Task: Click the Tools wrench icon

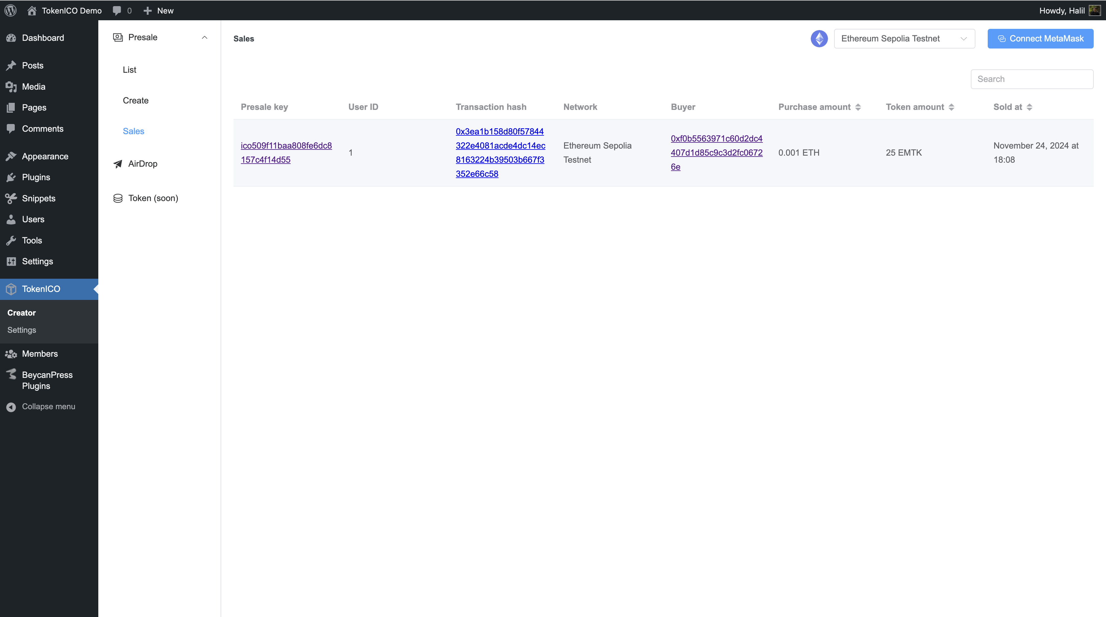Action: coord(11,240)
